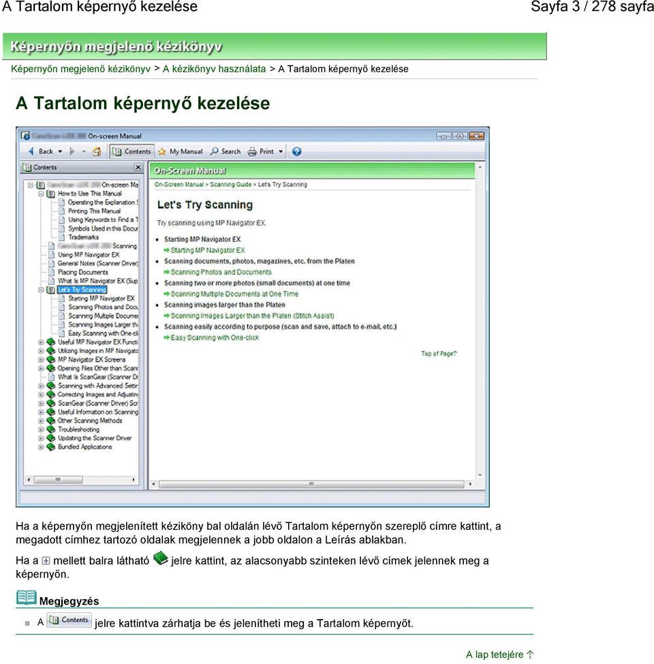Click the Forward arrow icon
This screenshot has height=664, width=654.
tap(72, 151)
